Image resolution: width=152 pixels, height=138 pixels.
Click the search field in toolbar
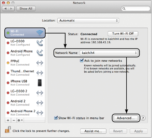(x=136, y=8)
